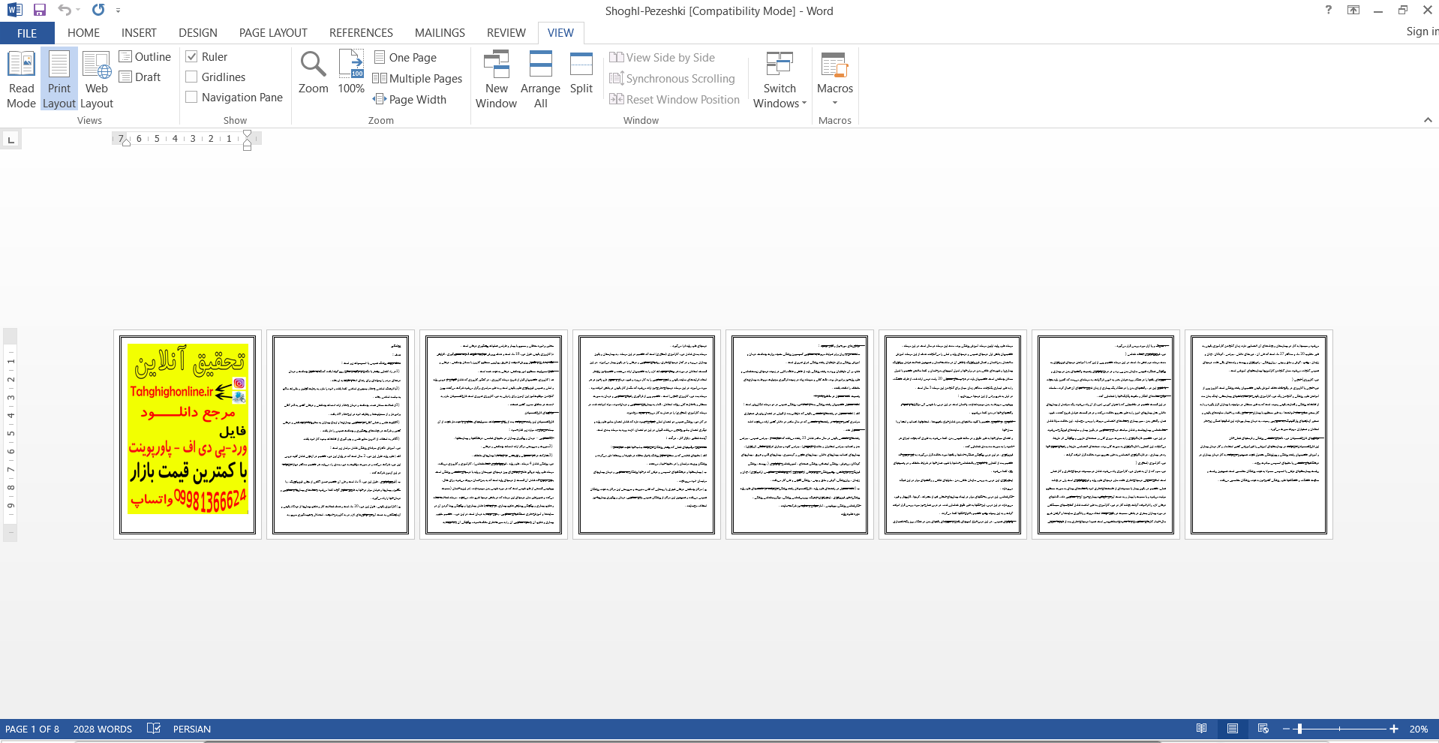Click 20% zoom level indicator
The width and height of the screenshot is (1439, 743).
pos(1419,729)
